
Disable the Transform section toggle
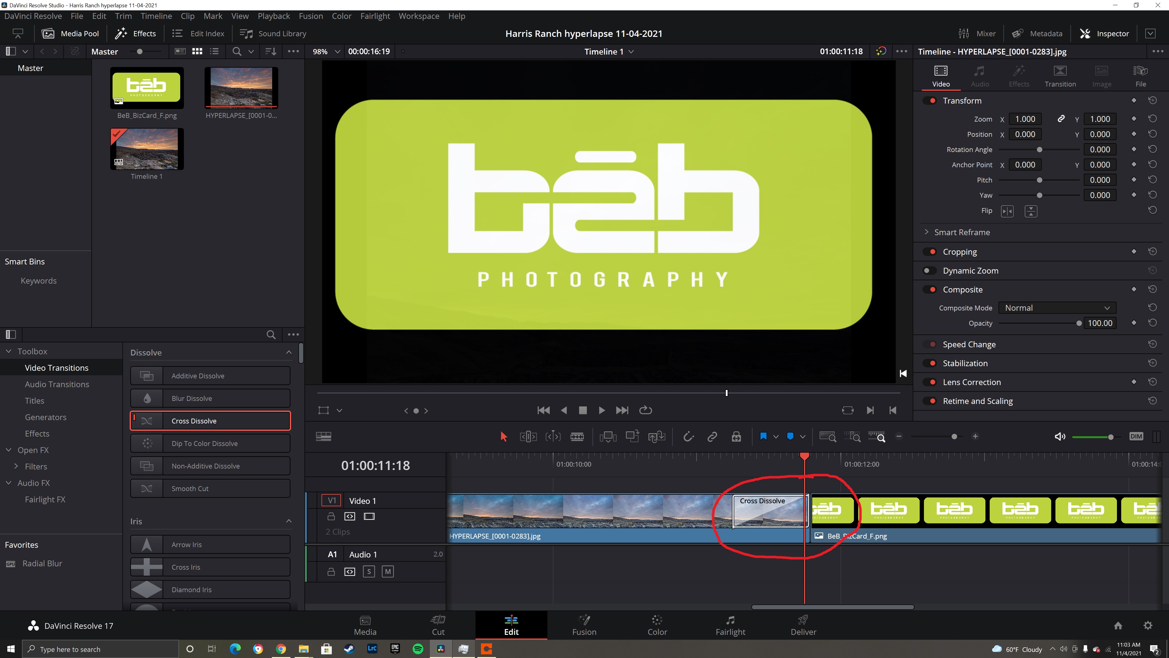point(930,101)
